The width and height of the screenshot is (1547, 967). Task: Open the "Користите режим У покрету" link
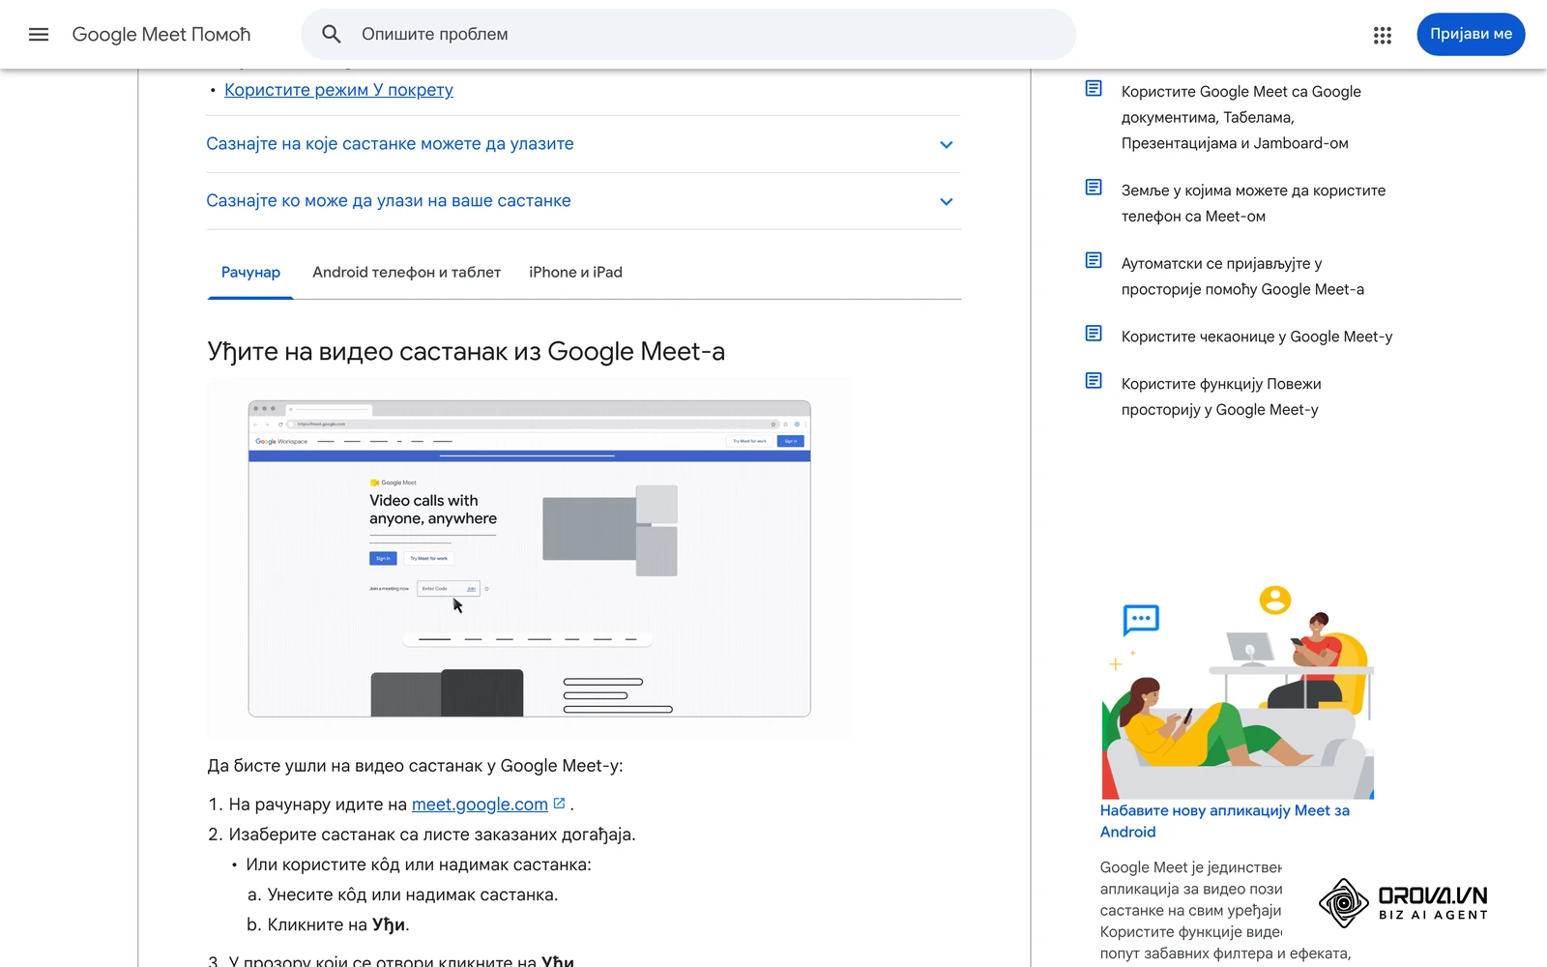338,90
